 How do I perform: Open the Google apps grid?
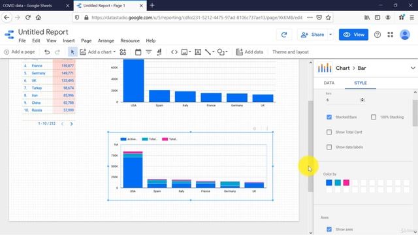click(391, 35)
